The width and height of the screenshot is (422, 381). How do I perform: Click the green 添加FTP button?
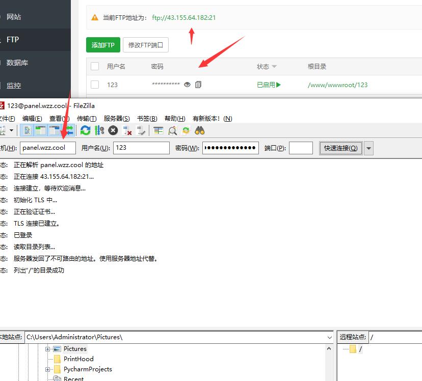tap(103, 45)
